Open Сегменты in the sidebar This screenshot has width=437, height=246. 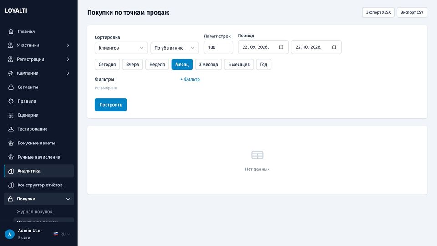(x=39, y=87)
